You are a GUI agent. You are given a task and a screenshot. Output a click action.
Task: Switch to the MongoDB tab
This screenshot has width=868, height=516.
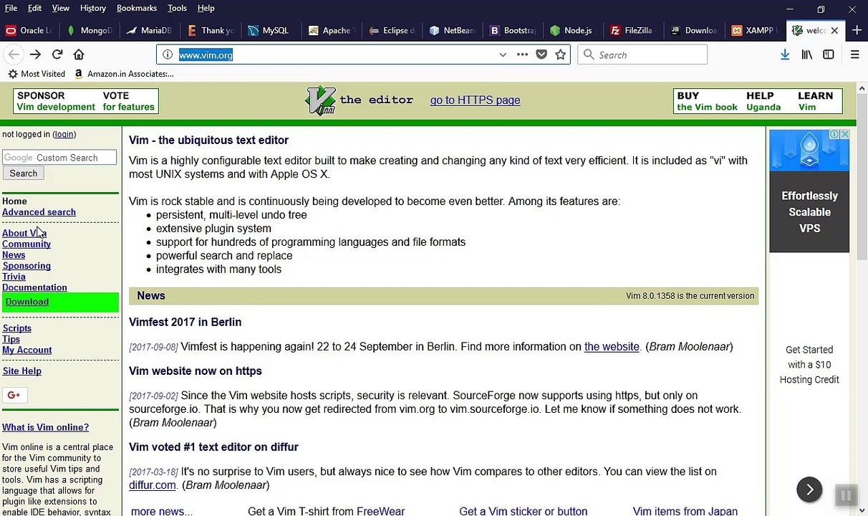click(x=90, y=30)
